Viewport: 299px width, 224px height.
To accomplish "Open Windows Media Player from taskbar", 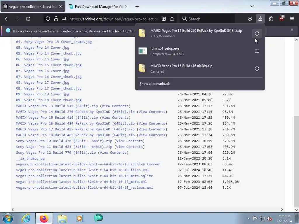I will (x=80, y=218).
